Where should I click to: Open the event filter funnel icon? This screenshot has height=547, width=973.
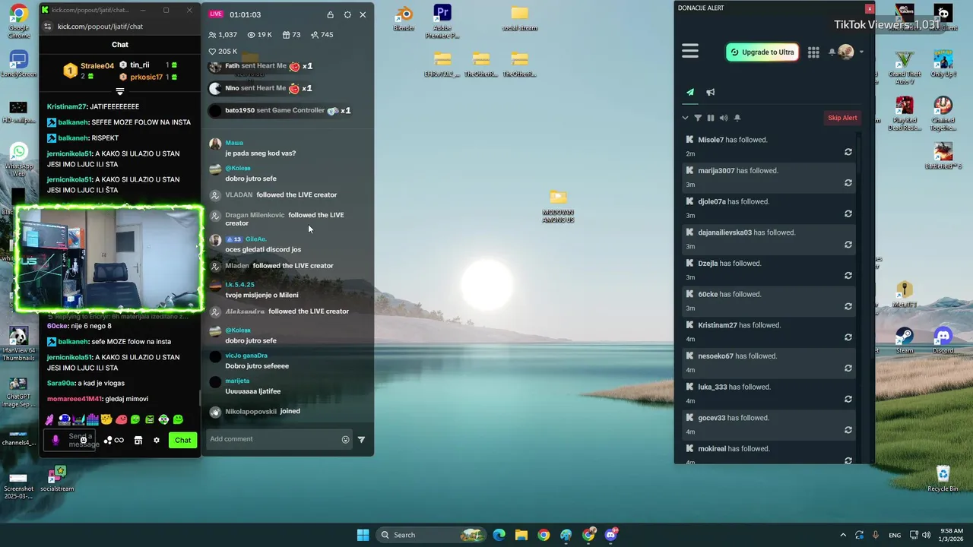click(x=698, y=118)
